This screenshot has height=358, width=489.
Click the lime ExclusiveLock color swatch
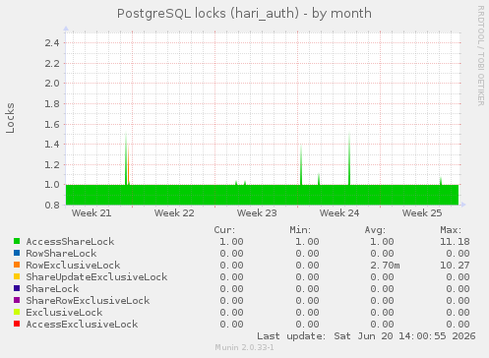(17, 312)
